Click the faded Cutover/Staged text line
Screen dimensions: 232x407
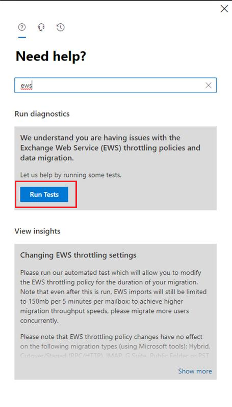click(x=114, y=356)
